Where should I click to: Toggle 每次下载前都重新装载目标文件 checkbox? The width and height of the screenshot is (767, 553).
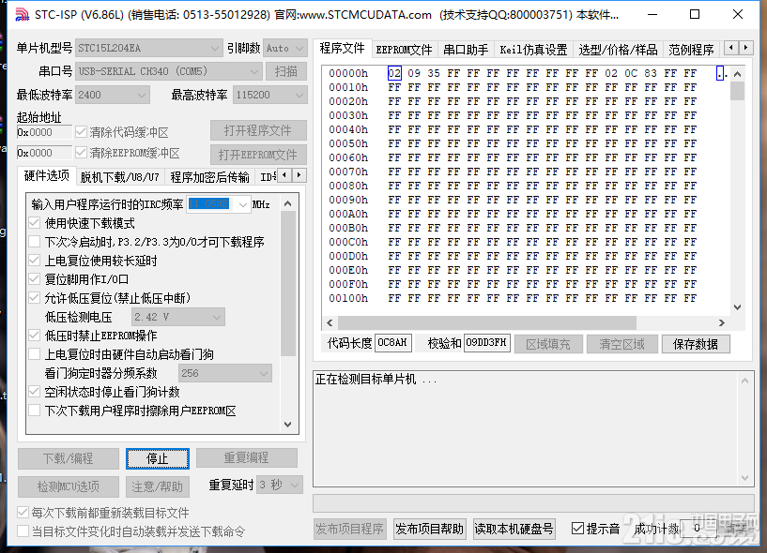point(23,513)
